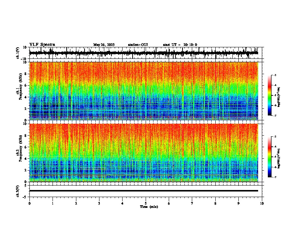Click the "start UT = 20:10:0" header text
This screenshot has width=295, height=228.
(x=180, y=45)
